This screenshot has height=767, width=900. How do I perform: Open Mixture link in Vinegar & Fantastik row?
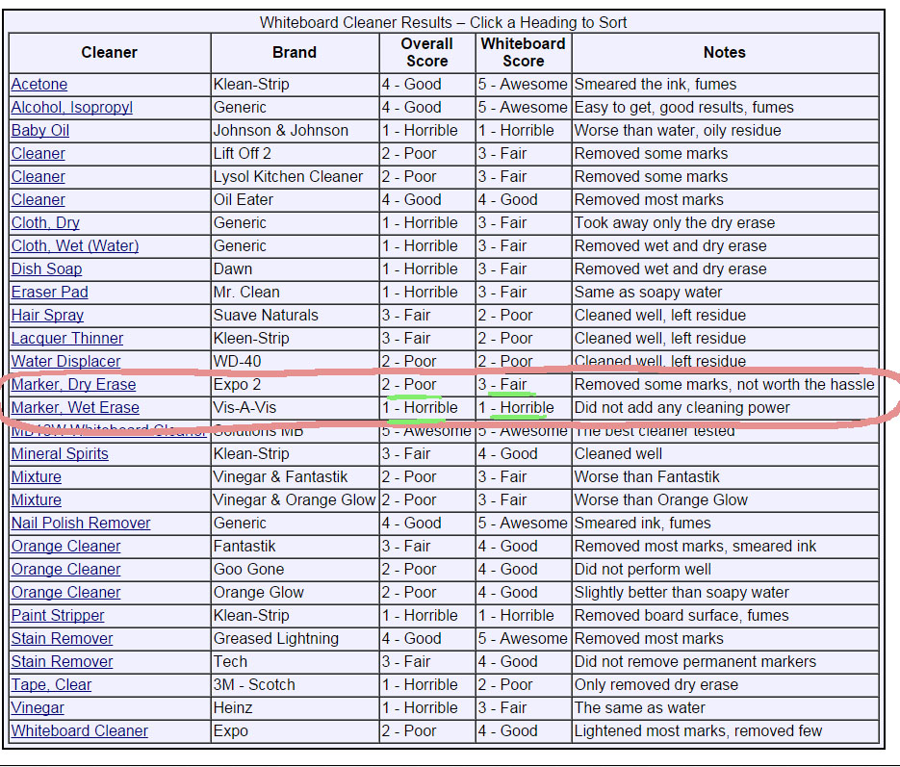coord(37,476)
